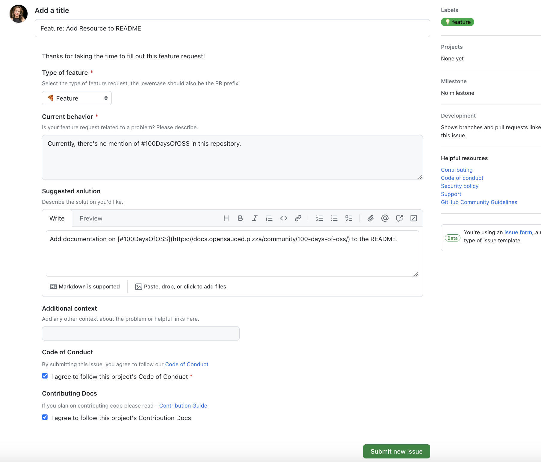Create a task list in the editor
This screenshot has width=541, height=462.
point(349,218)
